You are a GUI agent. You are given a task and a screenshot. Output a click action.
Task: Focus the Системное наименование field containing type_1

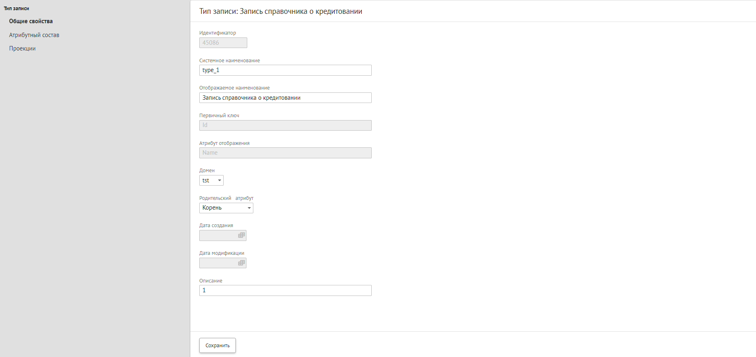coord(285,70)
